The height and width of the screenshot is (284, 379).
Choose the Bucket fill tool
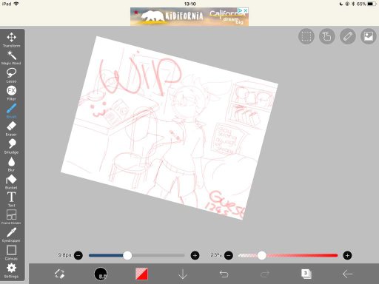[x=11, y=182]
